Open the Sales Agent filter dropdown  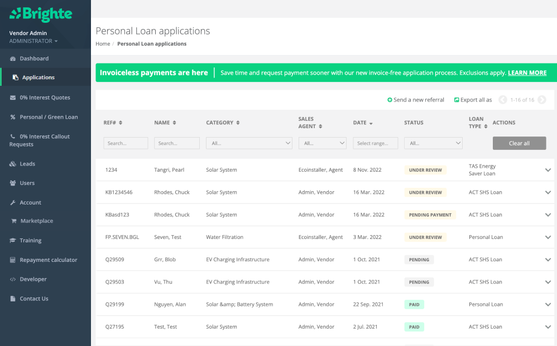(x=322, y=143)
